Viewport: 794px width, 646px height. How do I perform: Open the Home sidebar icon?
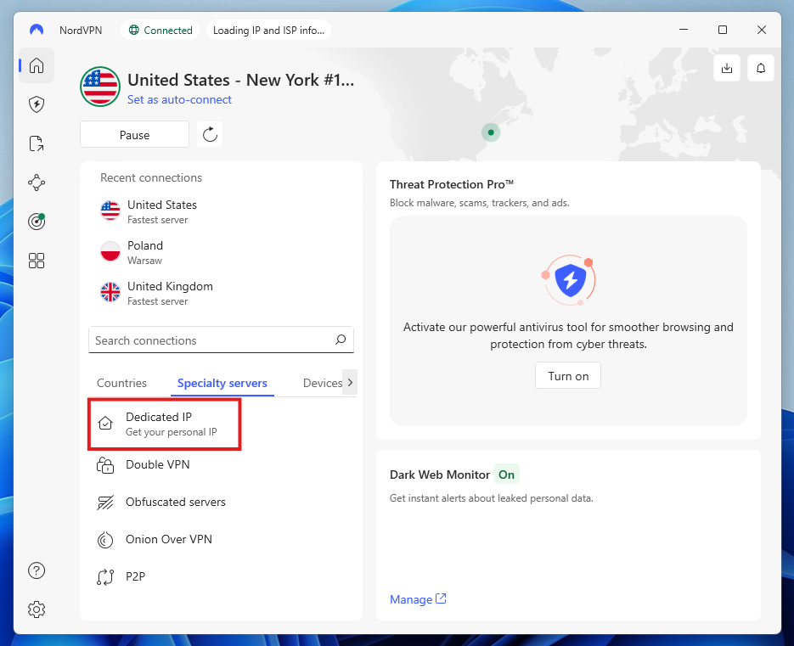click(x=37, y=65)
